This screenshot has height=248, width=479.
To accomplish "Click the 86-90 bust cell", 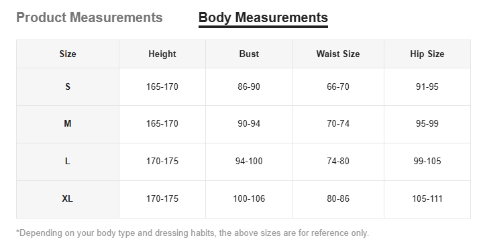I will point(249,87).
